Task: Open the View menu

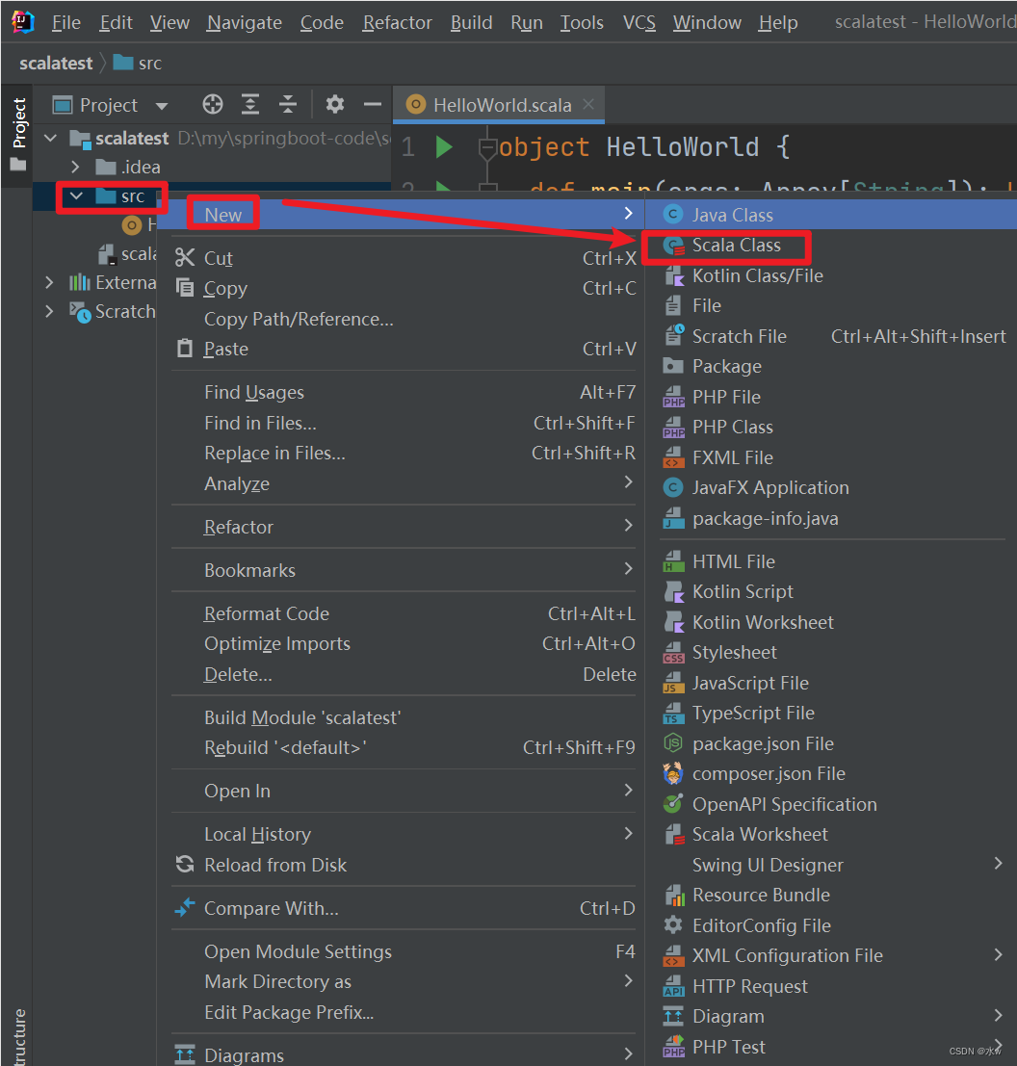Action: (169, 22)
